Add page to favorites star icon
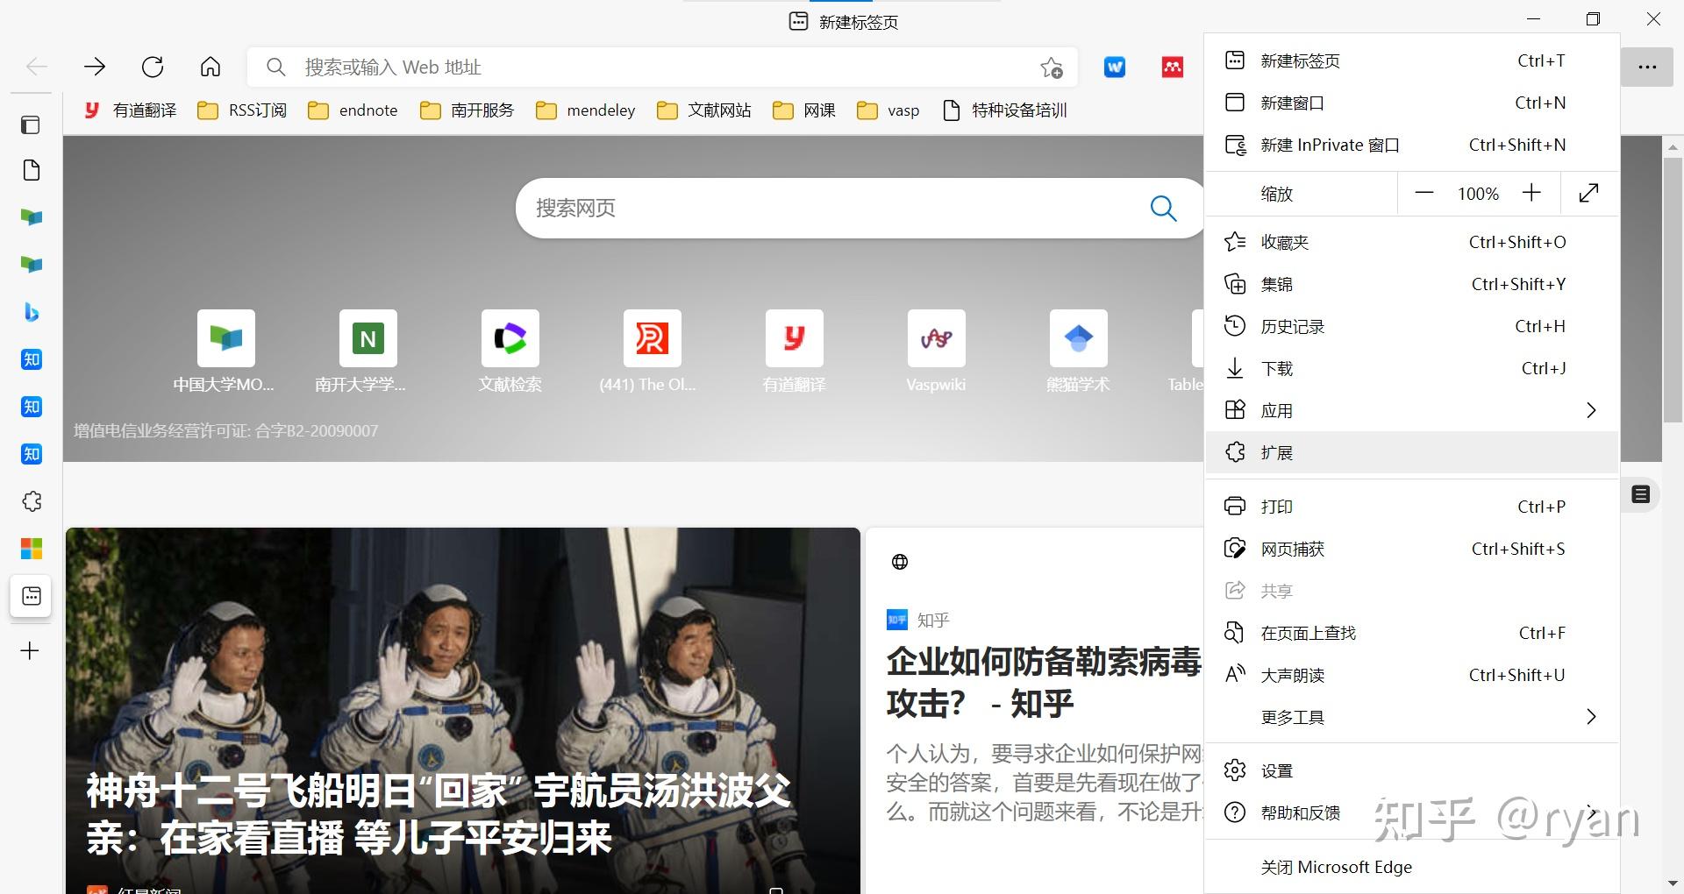1684x894 pixels. [x=1052, y=67]
